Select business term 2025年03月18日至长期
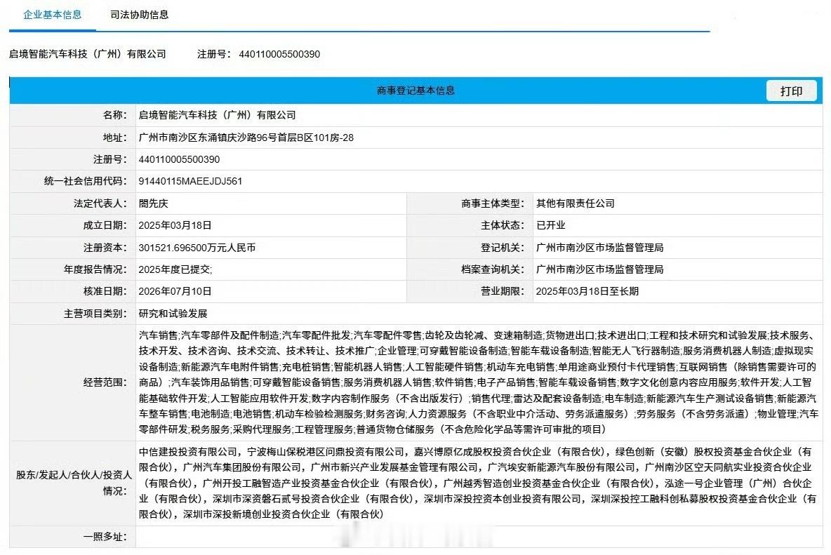The image size is (831, 555). click(587, 291)
